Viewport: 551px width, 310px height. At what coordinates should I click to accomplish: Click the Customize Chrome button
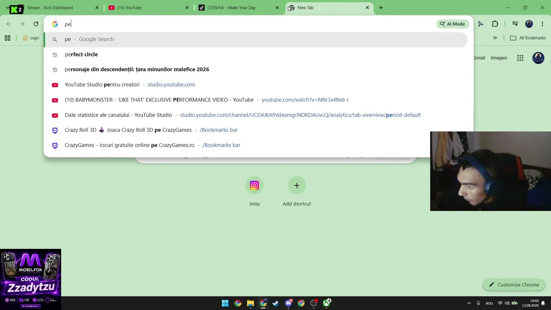[514, 285]
